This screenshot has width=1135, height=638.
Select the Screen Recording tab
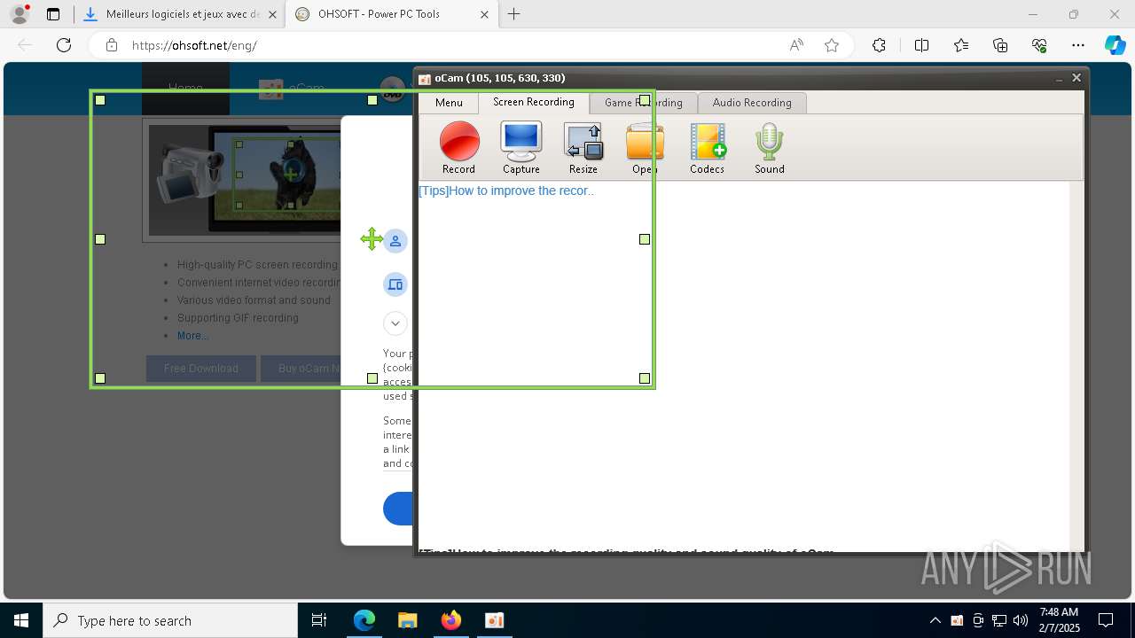point(534,102)
